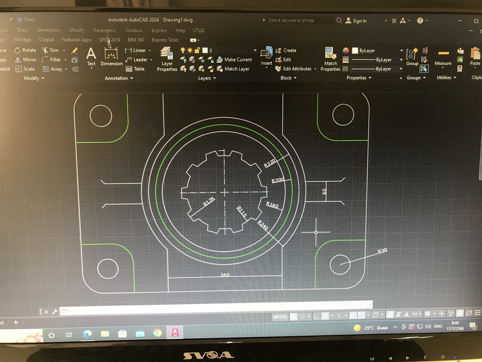
Task: Toggle layer on/off lightbulb icon
Action: point(183,50)
